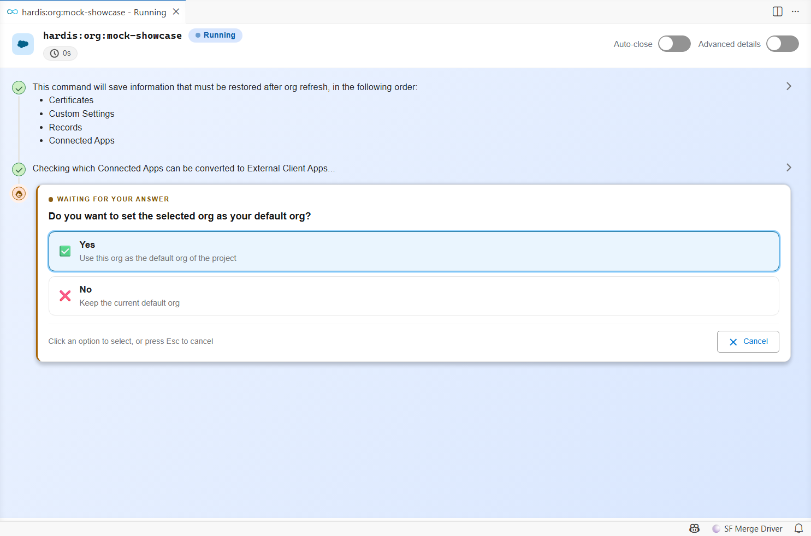Expand the 'This command will save information' section
This screenshot has height=536, width=811.
[789, 86]
